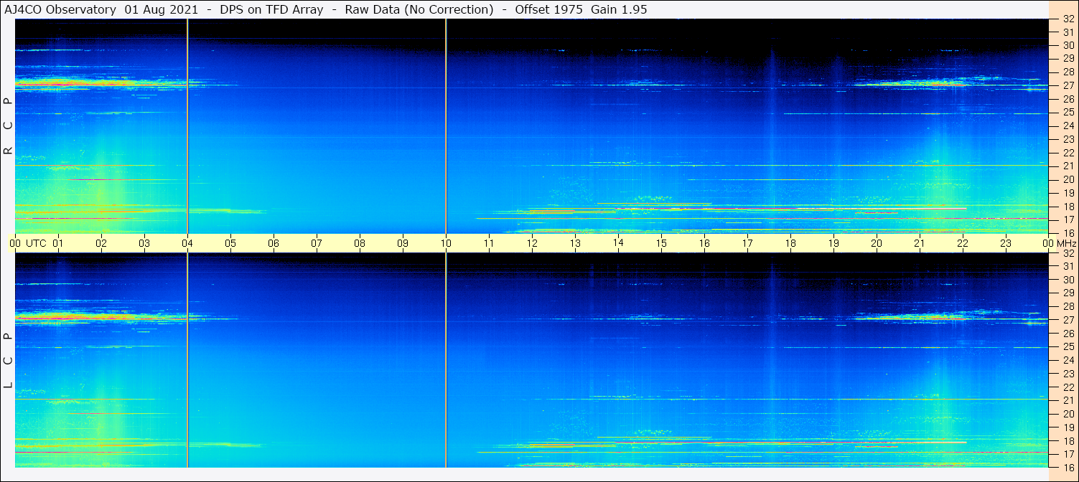Click hour '09' on the UTC time axis
This screenshot has width=1079, height=482.
(x=403, y=244)
